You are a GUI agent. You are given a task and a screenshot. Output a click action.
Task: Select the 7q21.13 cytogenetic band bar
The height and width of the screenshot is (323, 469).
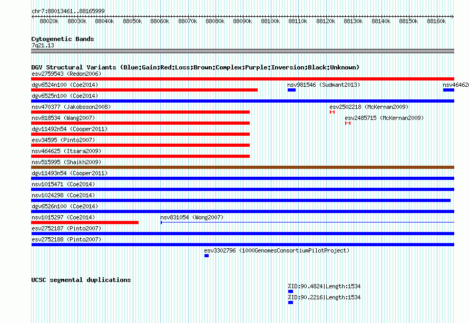pyautogui.click(x=242, y=51)
